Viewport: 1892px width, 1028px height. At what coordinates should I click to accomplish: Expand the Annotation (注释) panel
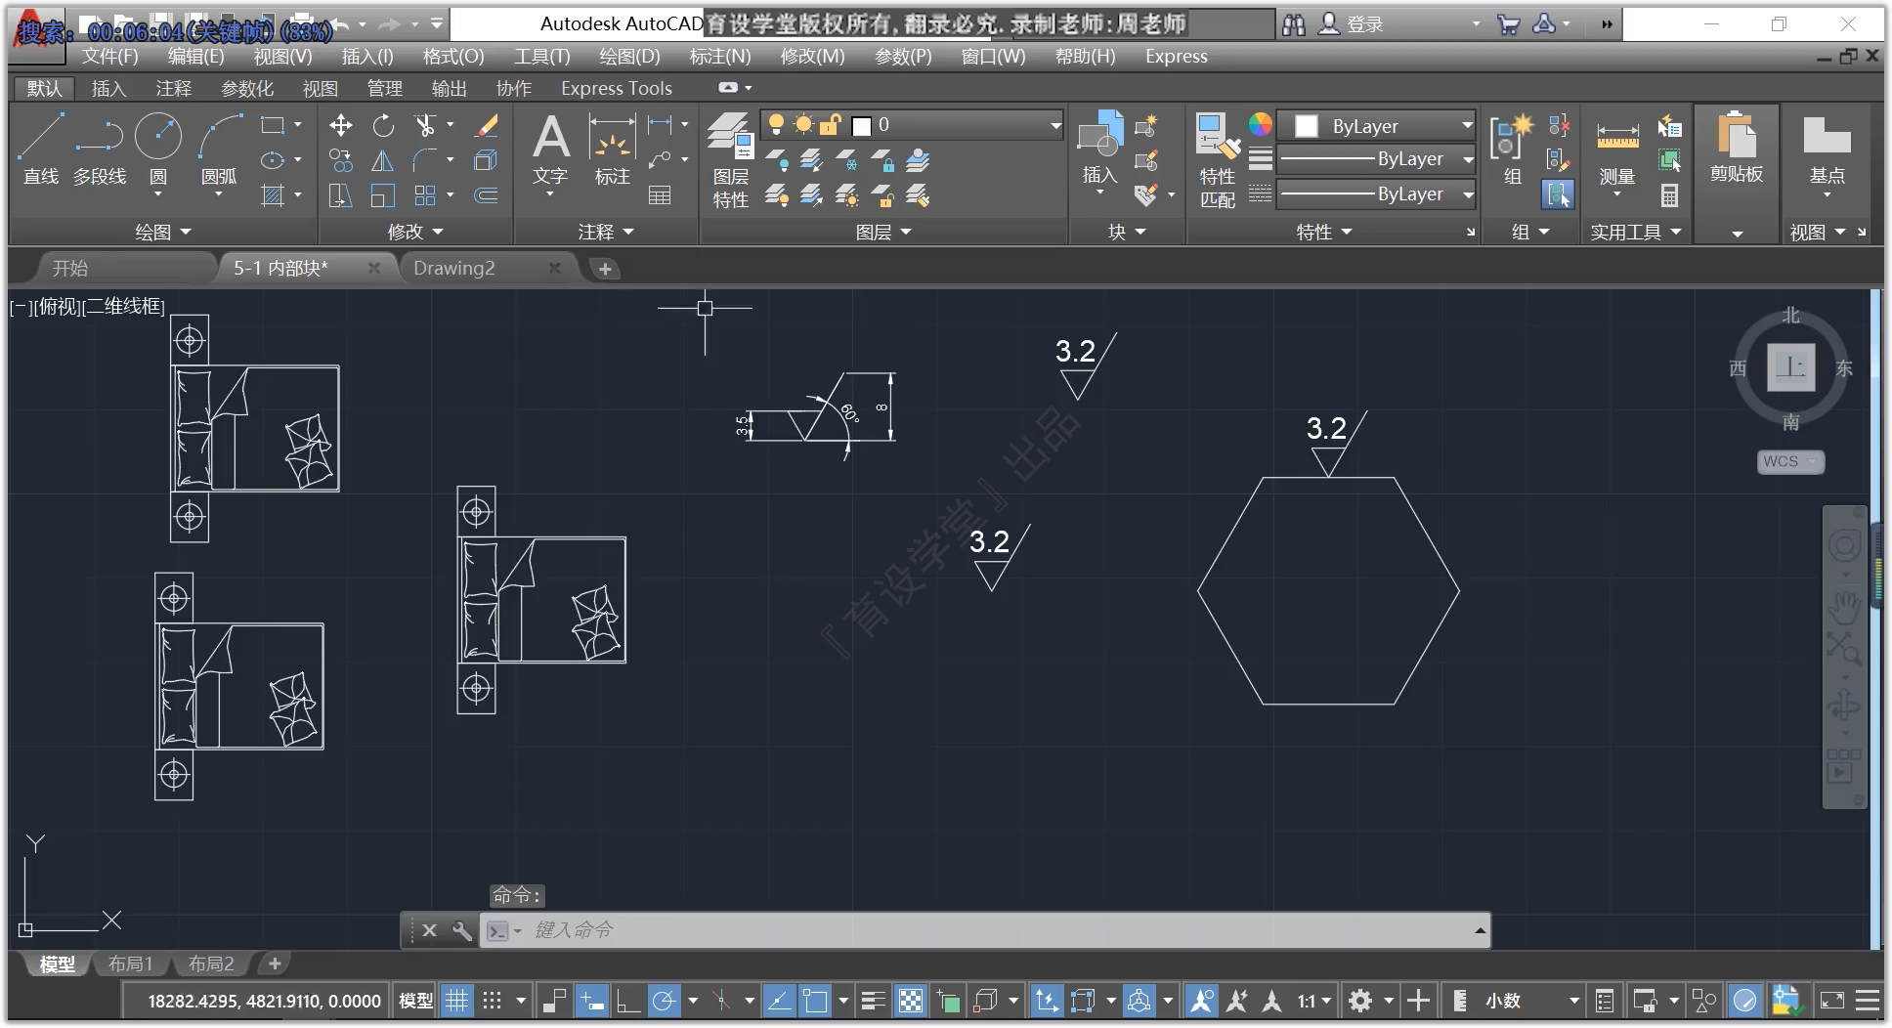[606, 232]
